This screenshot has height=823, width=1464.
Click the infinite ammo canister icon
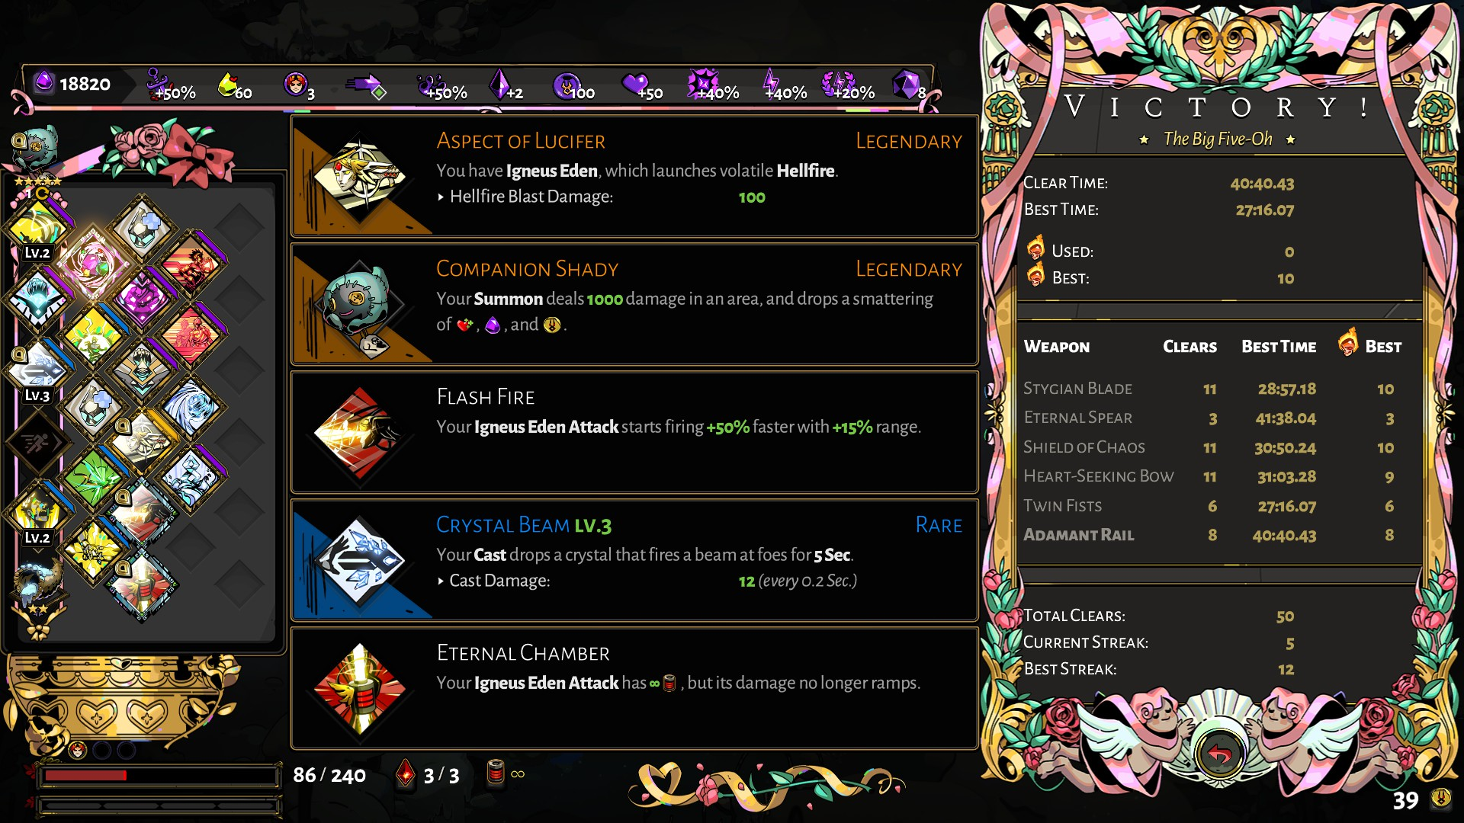point(496,773)
